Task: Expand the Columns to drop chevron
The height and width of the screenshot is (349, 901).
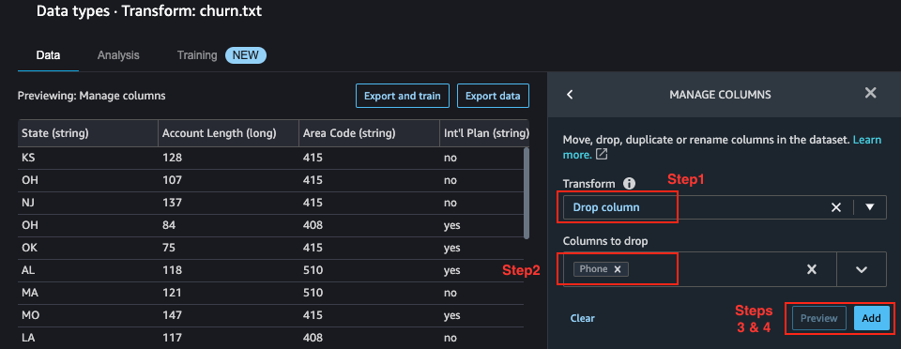Action: [861, 269]
